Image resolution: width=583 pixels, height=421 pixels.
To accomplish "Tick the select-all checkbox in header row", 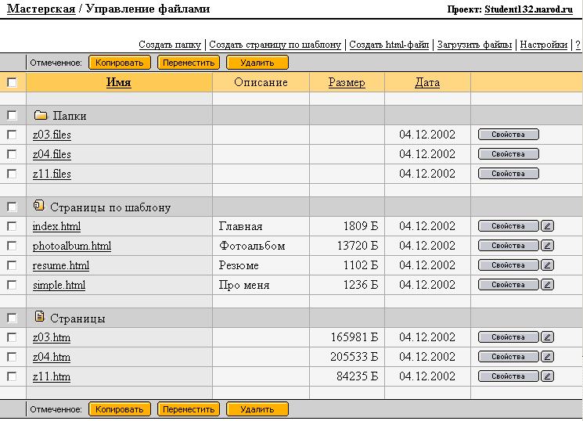I will tap(12, 82).
